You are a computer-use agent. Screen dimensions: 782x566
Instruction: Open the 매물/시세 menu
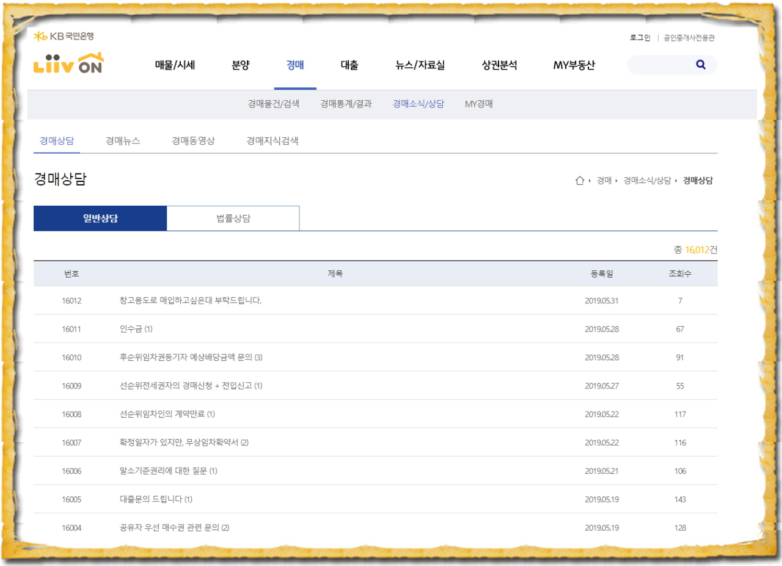tap(175, 65)
